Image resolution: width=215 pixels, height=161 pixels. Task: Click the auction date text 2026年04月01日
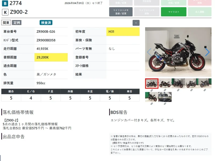74,3
